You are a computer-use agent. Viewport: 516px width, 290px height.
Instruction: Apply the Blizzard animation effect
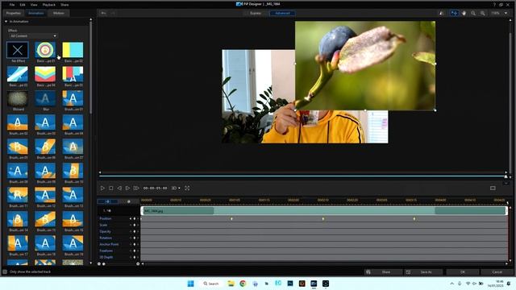point(18,98)
